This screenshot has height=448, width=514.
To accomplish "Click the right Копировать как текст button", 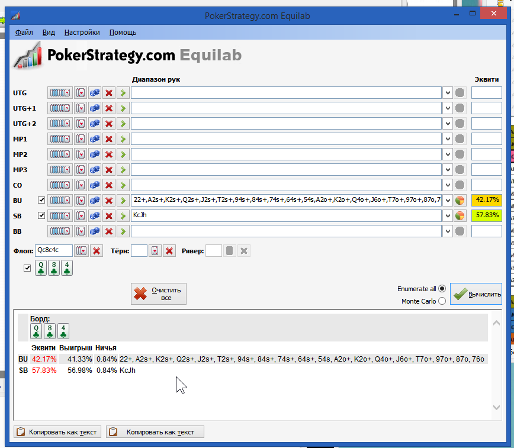I will click(x=155, y=432).
